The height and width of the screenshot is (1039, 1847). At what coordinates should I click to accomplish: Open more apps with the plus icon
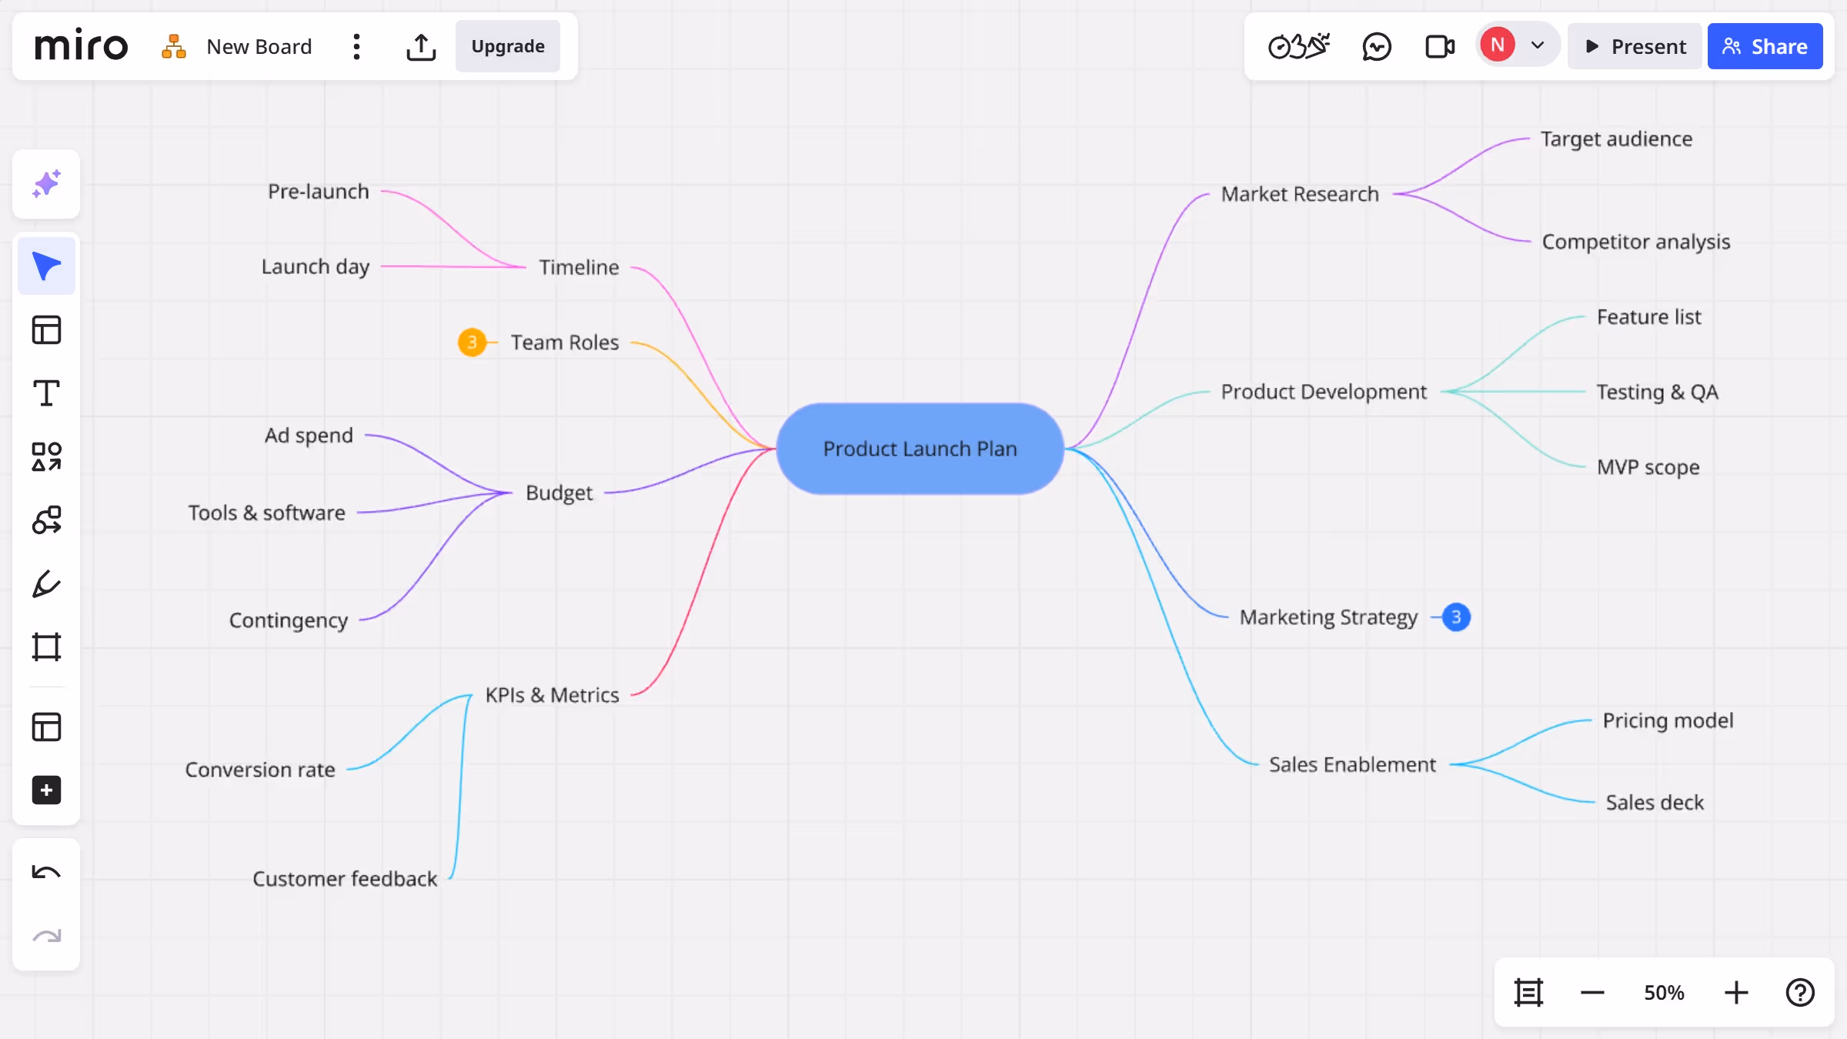click(46, 790)
